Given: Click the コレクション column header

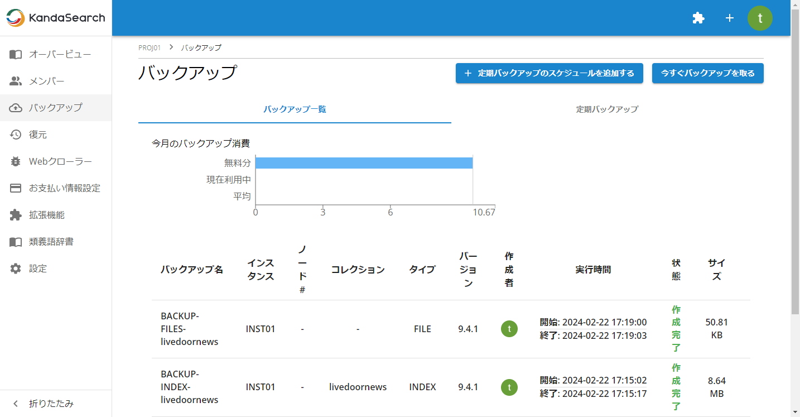Looking at the screenshot, I should click(x=358, y=270).
